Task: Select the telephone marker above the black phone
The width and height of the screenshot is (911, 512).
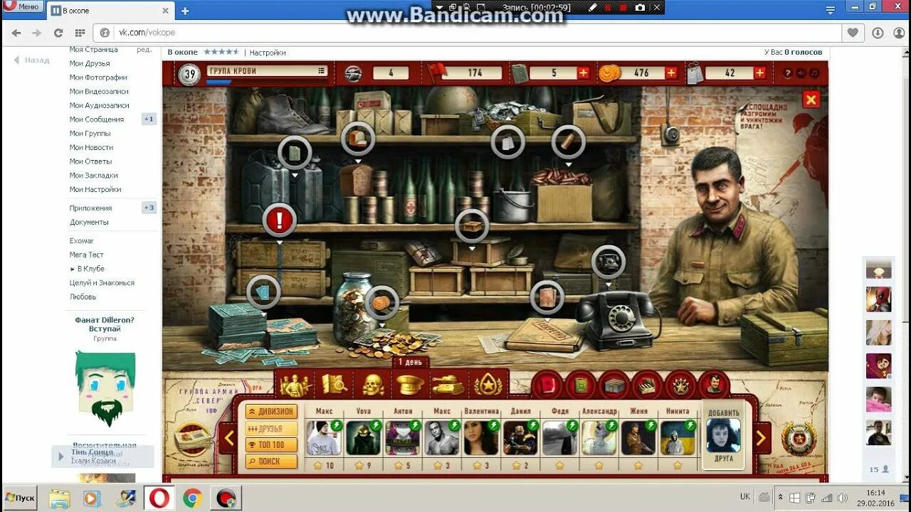Action: click(x=609, y=262)
